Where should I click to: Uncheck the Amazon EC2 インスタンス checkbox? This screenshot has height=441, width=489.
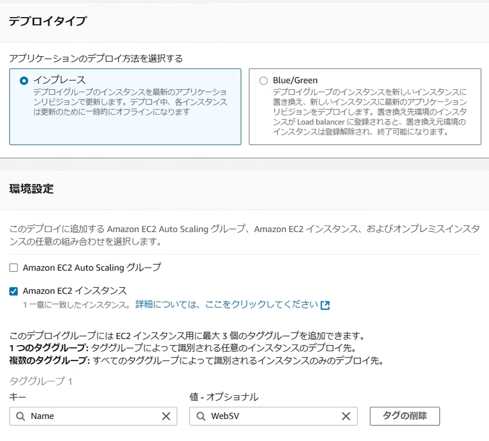[13, 291]
